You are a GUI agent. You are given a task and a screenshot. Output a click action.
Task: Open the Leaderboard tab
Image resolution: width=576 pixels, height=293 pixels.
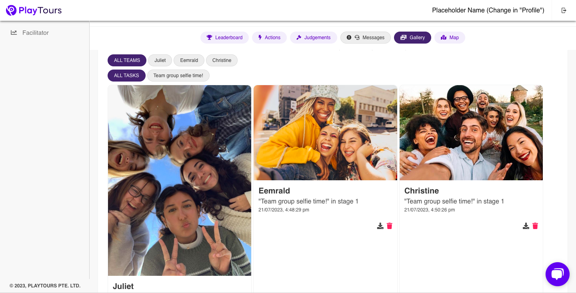click(x=224, y=38)
